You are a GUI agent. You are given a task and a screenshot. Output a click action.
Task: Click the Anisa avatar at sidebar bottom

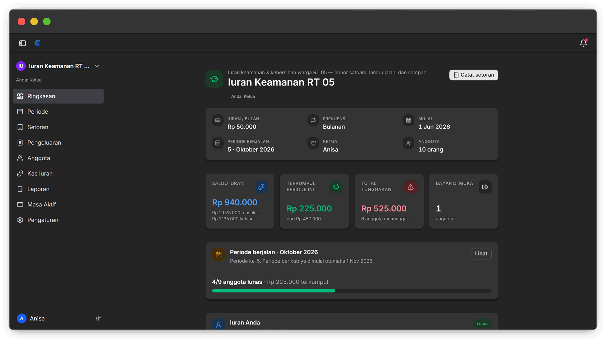click(21, 318)
